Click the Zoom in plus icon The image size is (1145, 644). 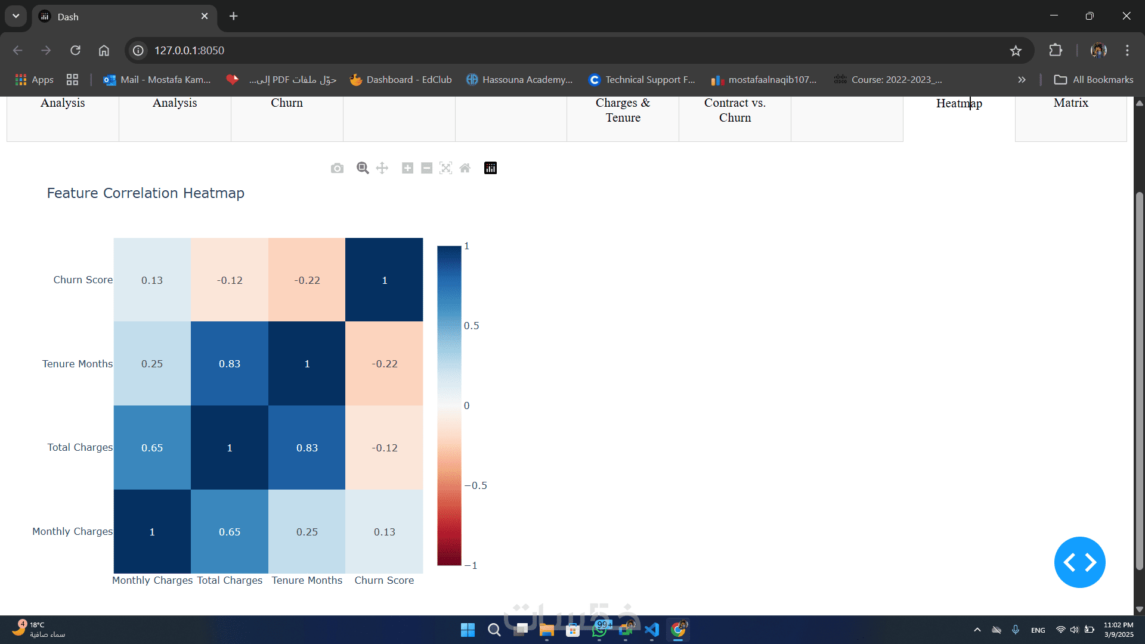pos(407,168)
